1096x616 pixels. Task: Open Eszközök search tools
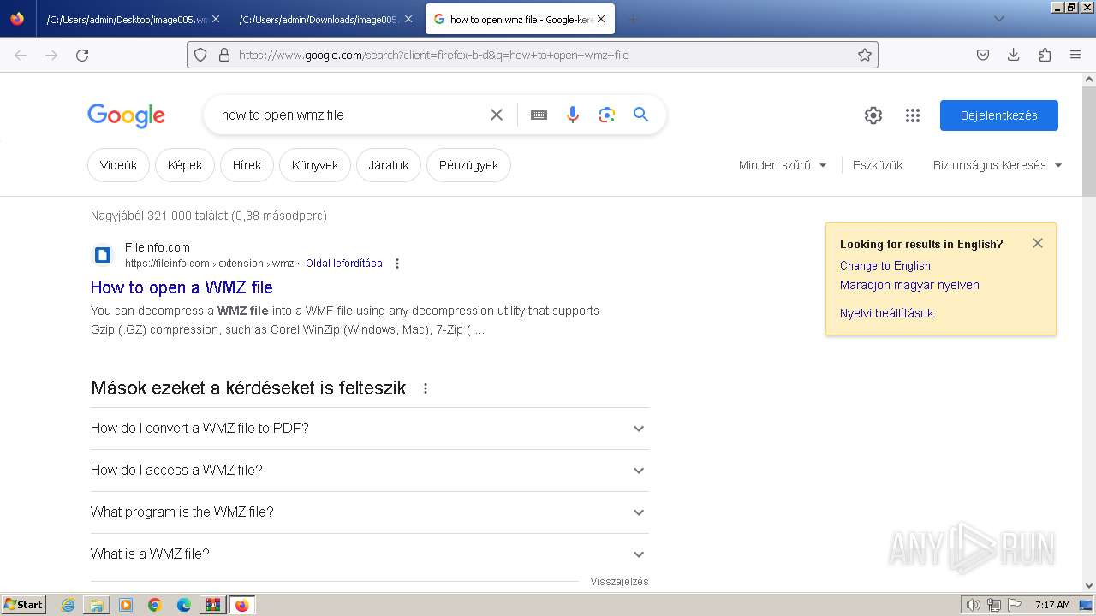(x=878, y=165)
